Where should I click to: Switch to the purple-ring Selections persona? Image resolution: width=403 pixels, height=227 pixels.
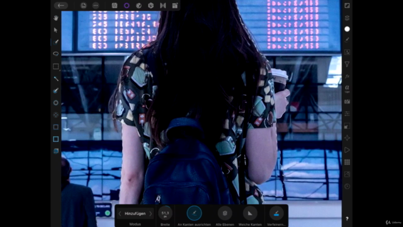[x=127, y=6]
